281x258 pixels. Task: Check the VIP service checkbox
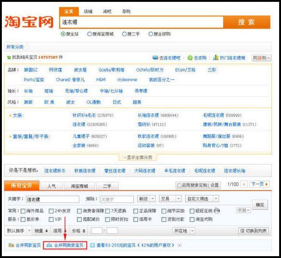coord(51,220)
